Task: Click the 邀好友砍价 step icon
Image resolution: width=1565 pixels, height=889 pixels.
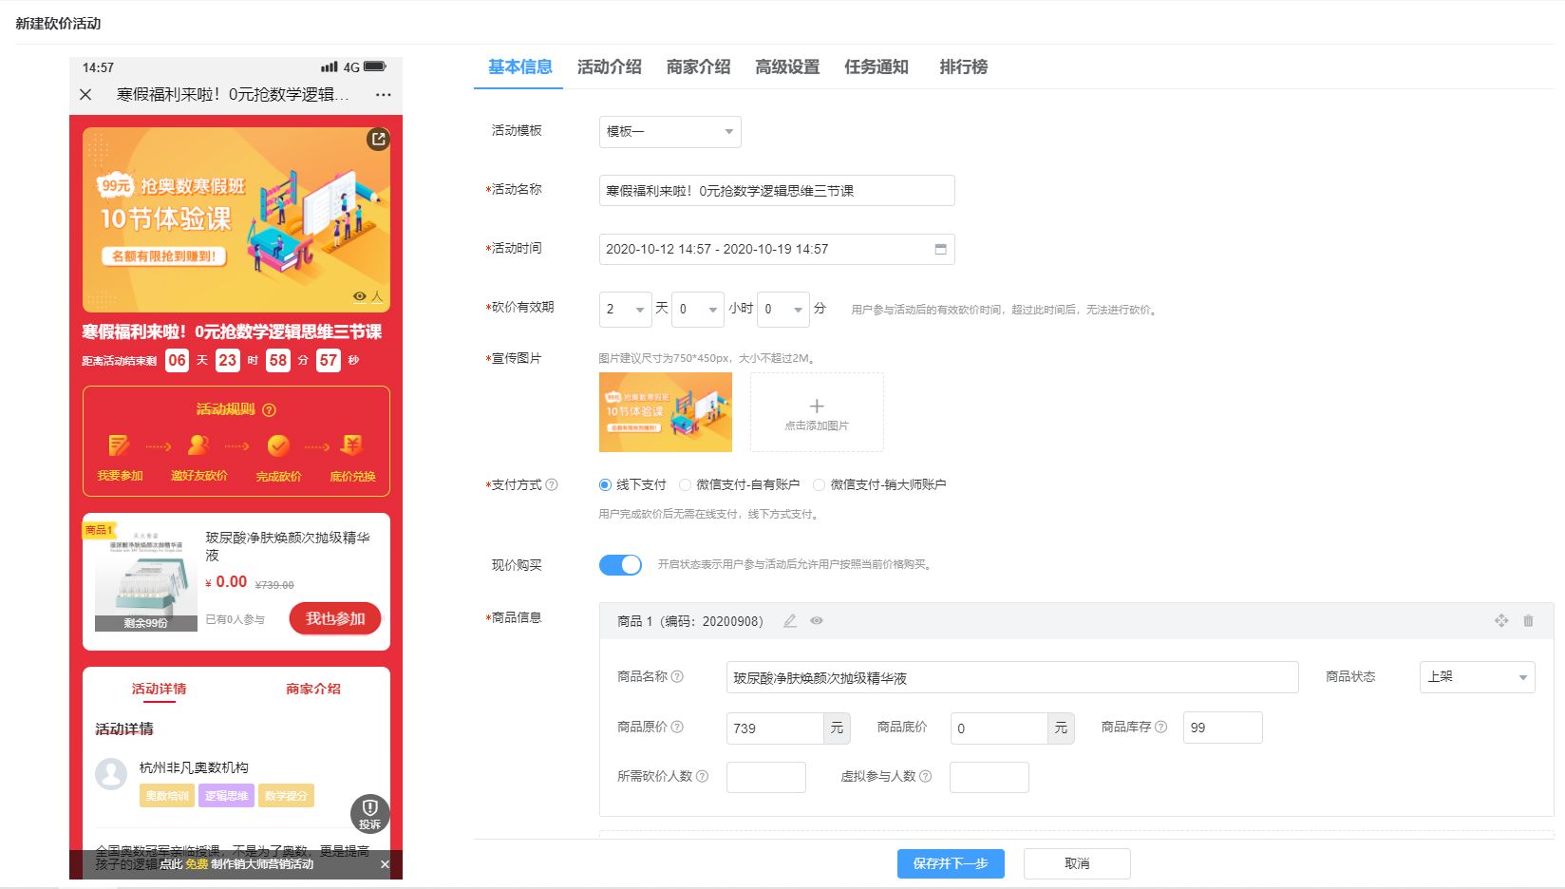Action: [198, 444]
